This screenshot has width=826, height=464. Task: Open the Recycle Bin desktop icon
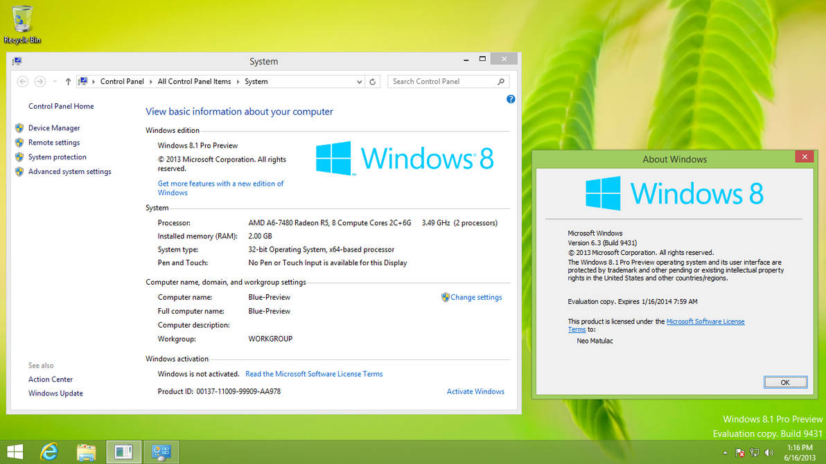(x=22, y=24)
